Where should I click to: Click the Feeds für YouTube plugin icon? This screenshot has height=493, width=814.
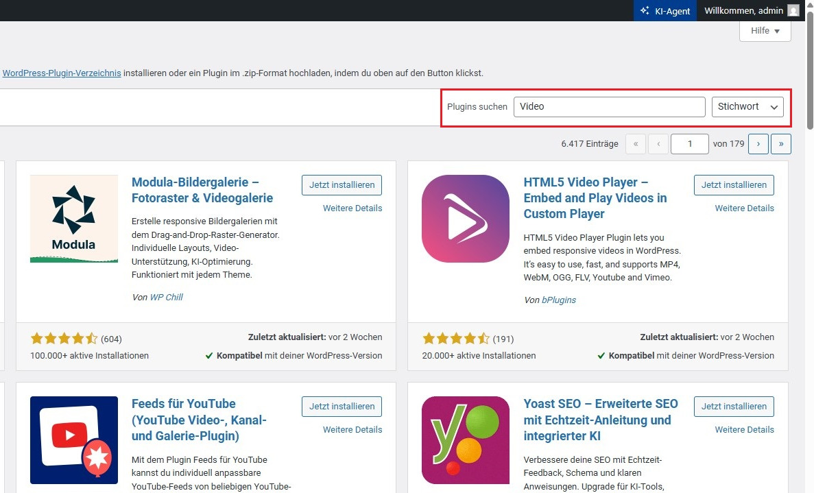(x=73, y=440)
